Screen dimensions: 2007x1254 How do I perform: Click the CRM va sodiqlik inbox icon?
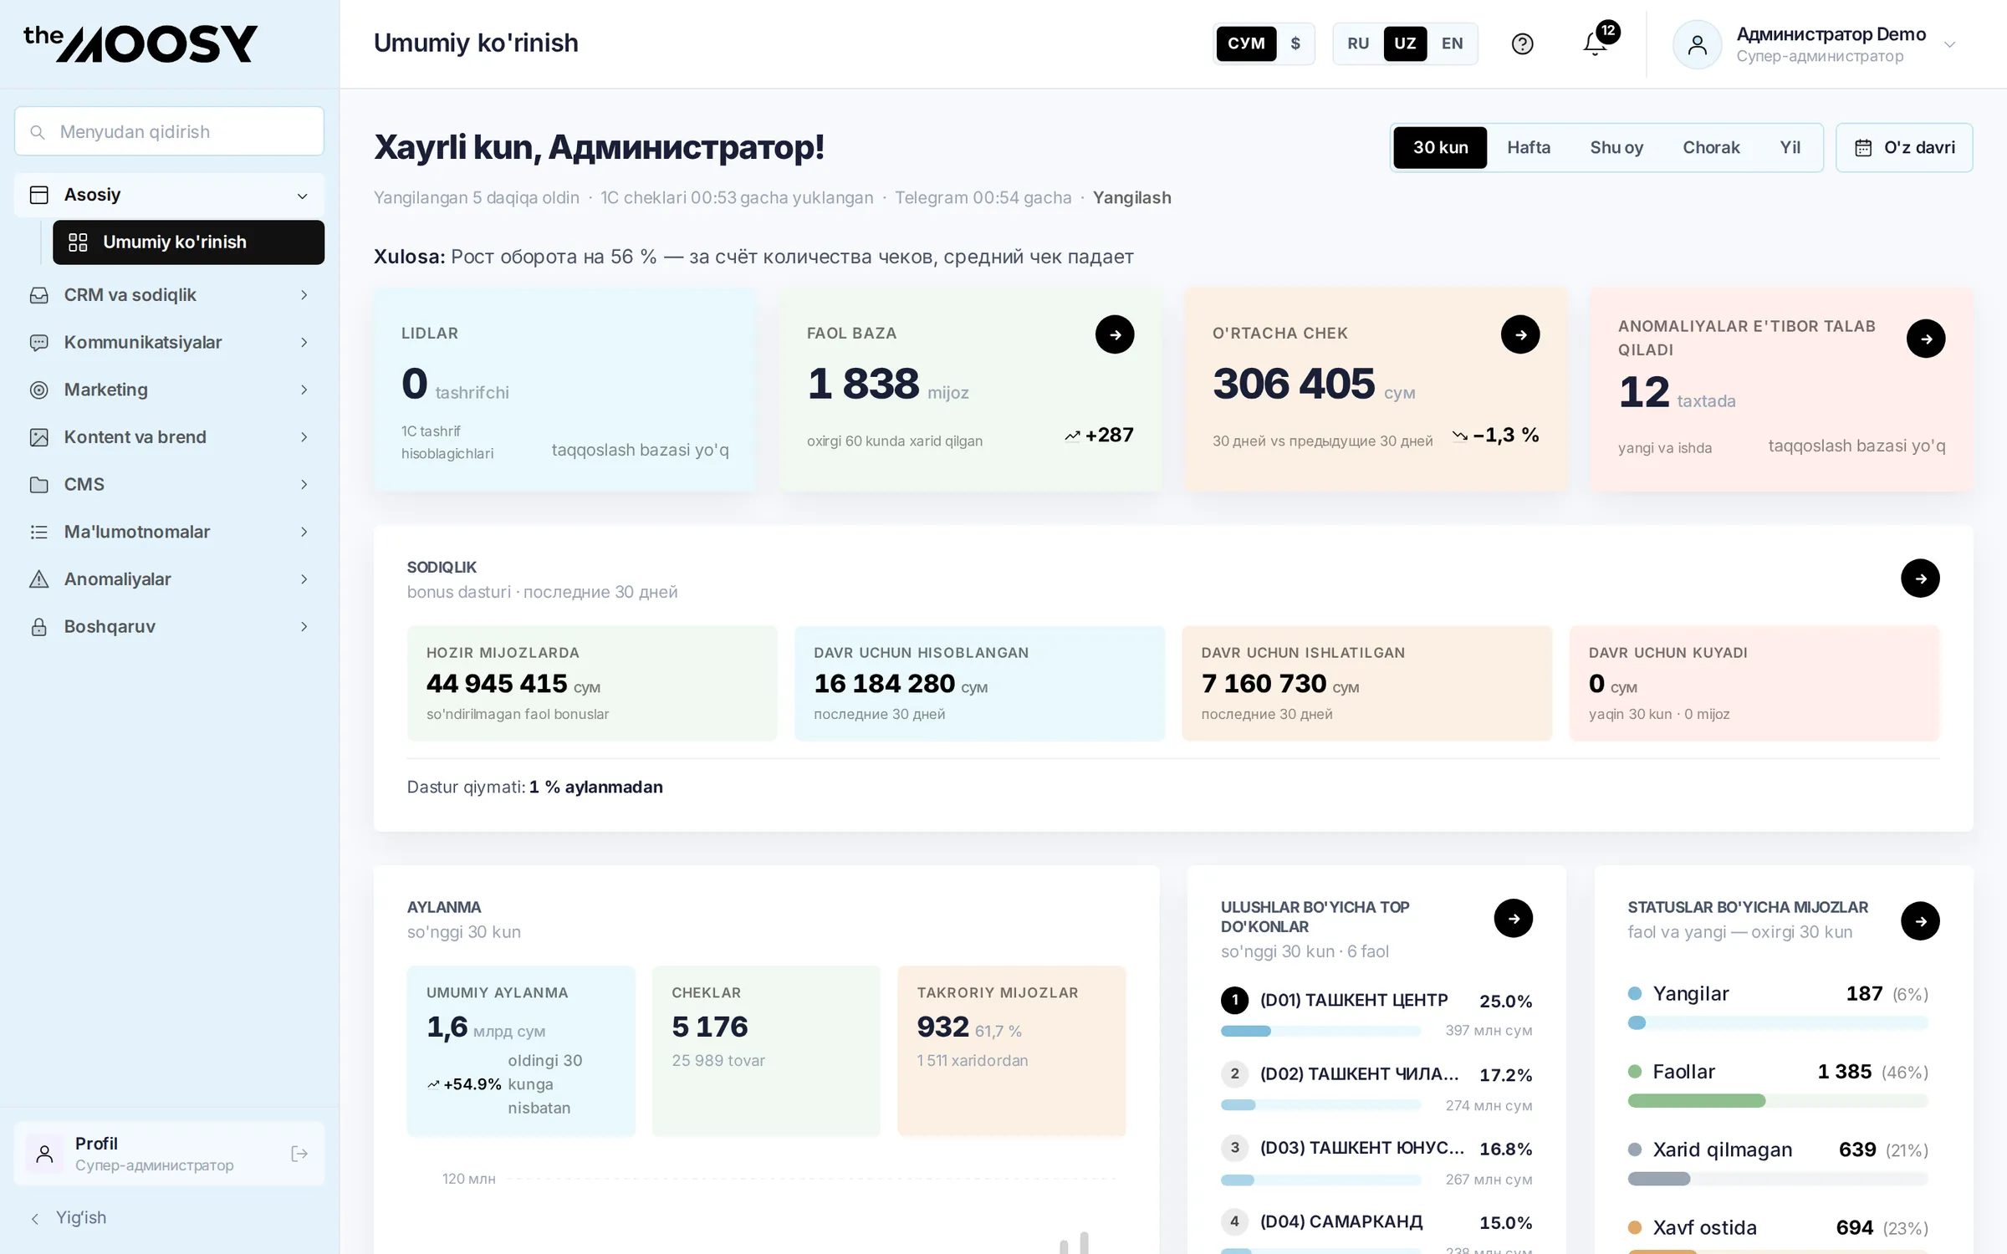[39, 295]
